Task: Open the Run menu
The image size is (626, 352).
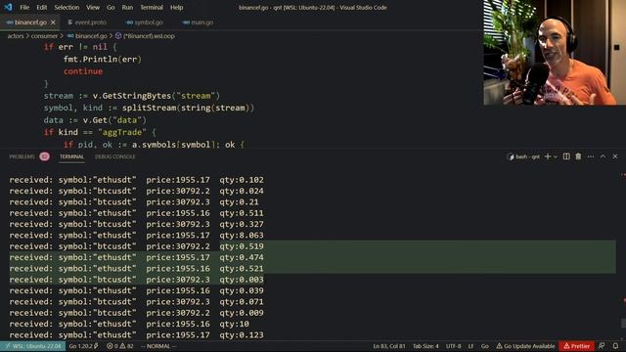Action: [127, 7]
